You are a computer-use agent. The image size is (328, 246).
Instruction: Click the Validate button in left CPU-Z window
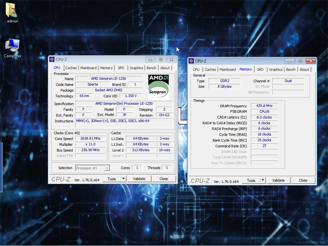point(139,179)
